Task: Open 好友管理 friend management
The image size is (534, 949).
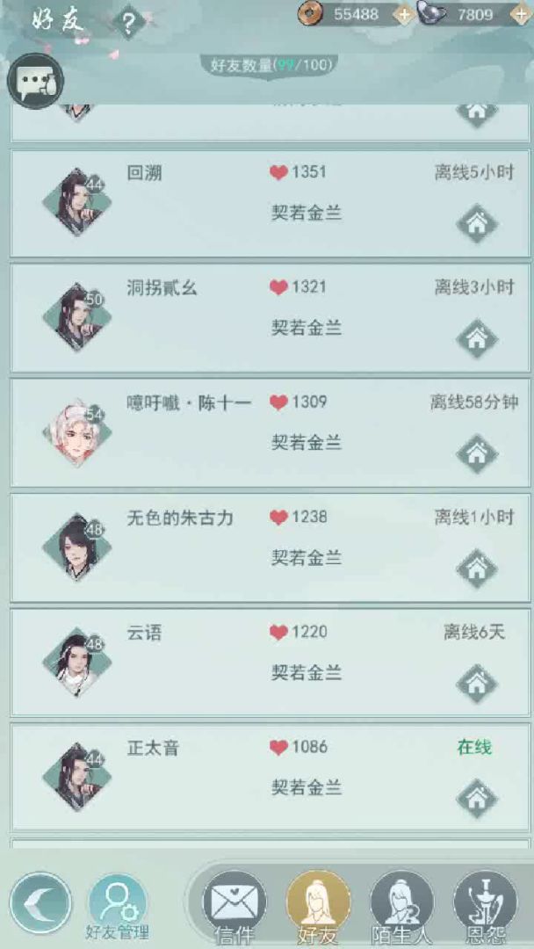Action: [x=118, y=908]
